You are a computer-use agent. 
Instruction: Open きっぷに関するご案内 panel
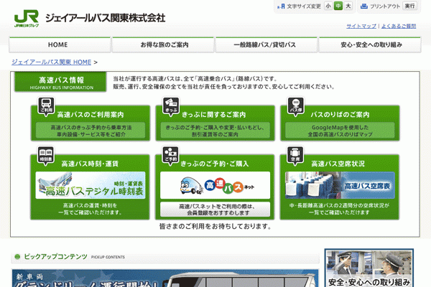(215, 123)
